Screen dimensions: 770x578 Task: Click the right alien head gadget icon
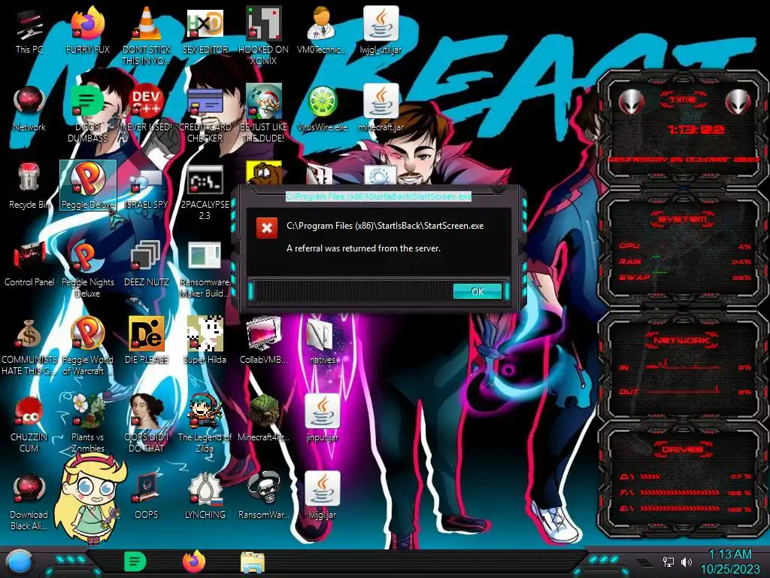[738, 102]
